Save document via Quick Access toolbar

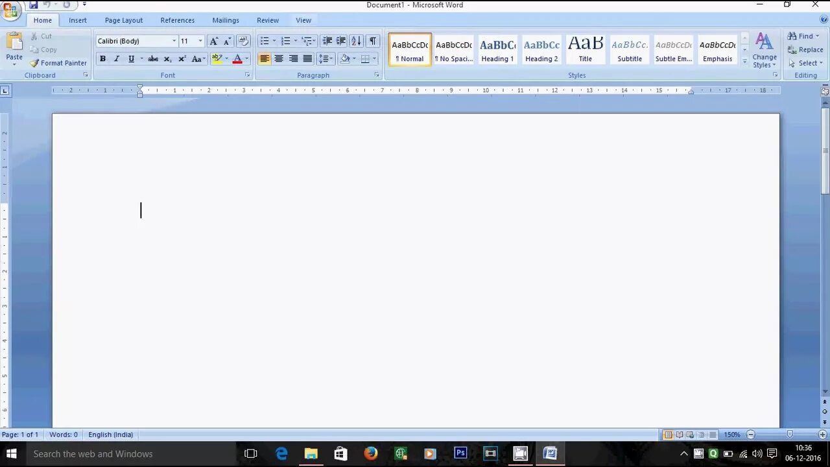(33, 5)
